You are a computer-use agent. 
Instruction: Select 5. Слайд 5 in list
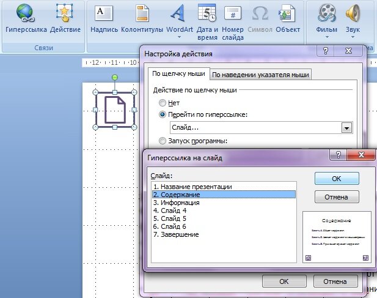224,218
